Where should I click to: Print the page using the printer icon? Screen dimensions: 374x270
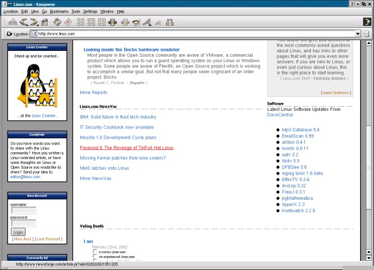click(x=113, y=22)
